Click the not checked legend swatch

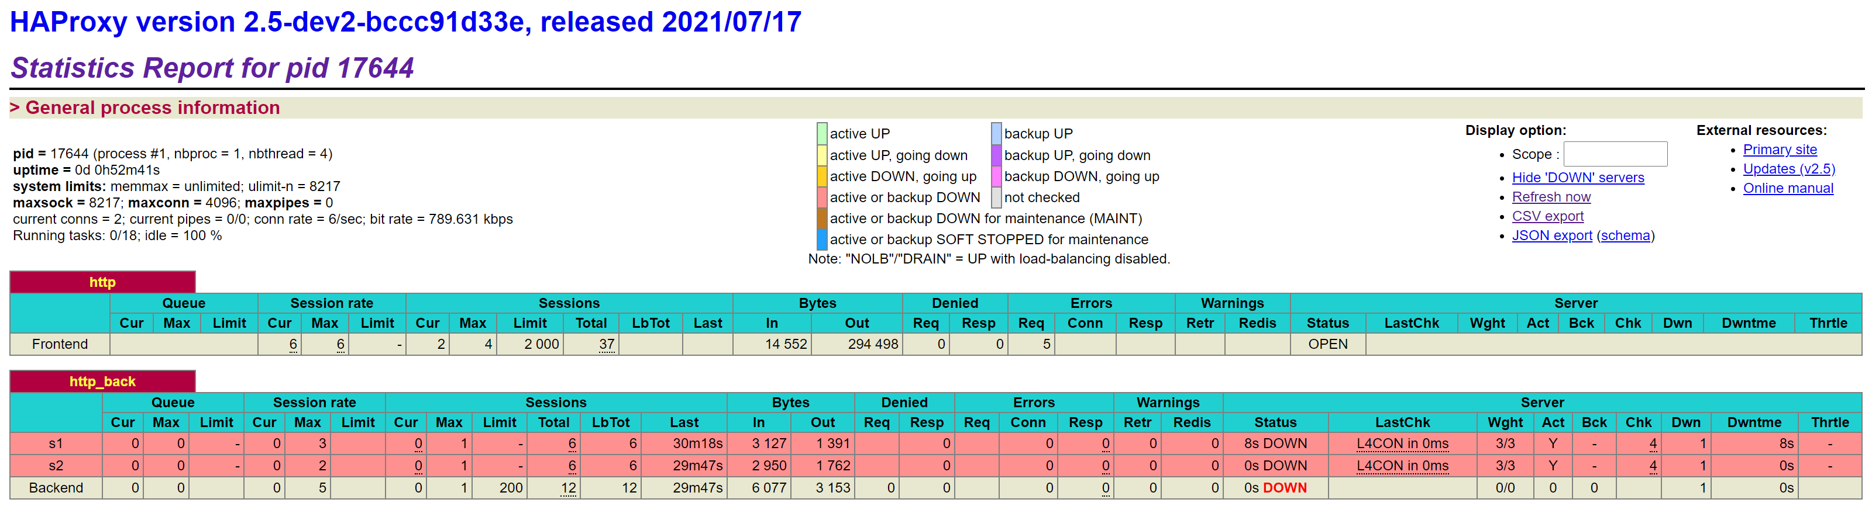(996, 197)
